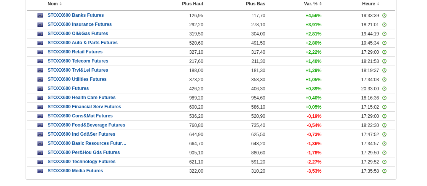Click the flag icon next to Health Care Futures
This screenshot has width=427, height=186.
pos(40,98)
